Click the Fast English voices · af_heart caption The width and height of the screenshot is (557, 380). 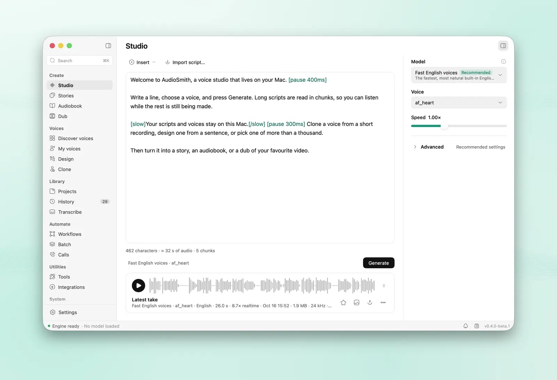click(158, 263)
